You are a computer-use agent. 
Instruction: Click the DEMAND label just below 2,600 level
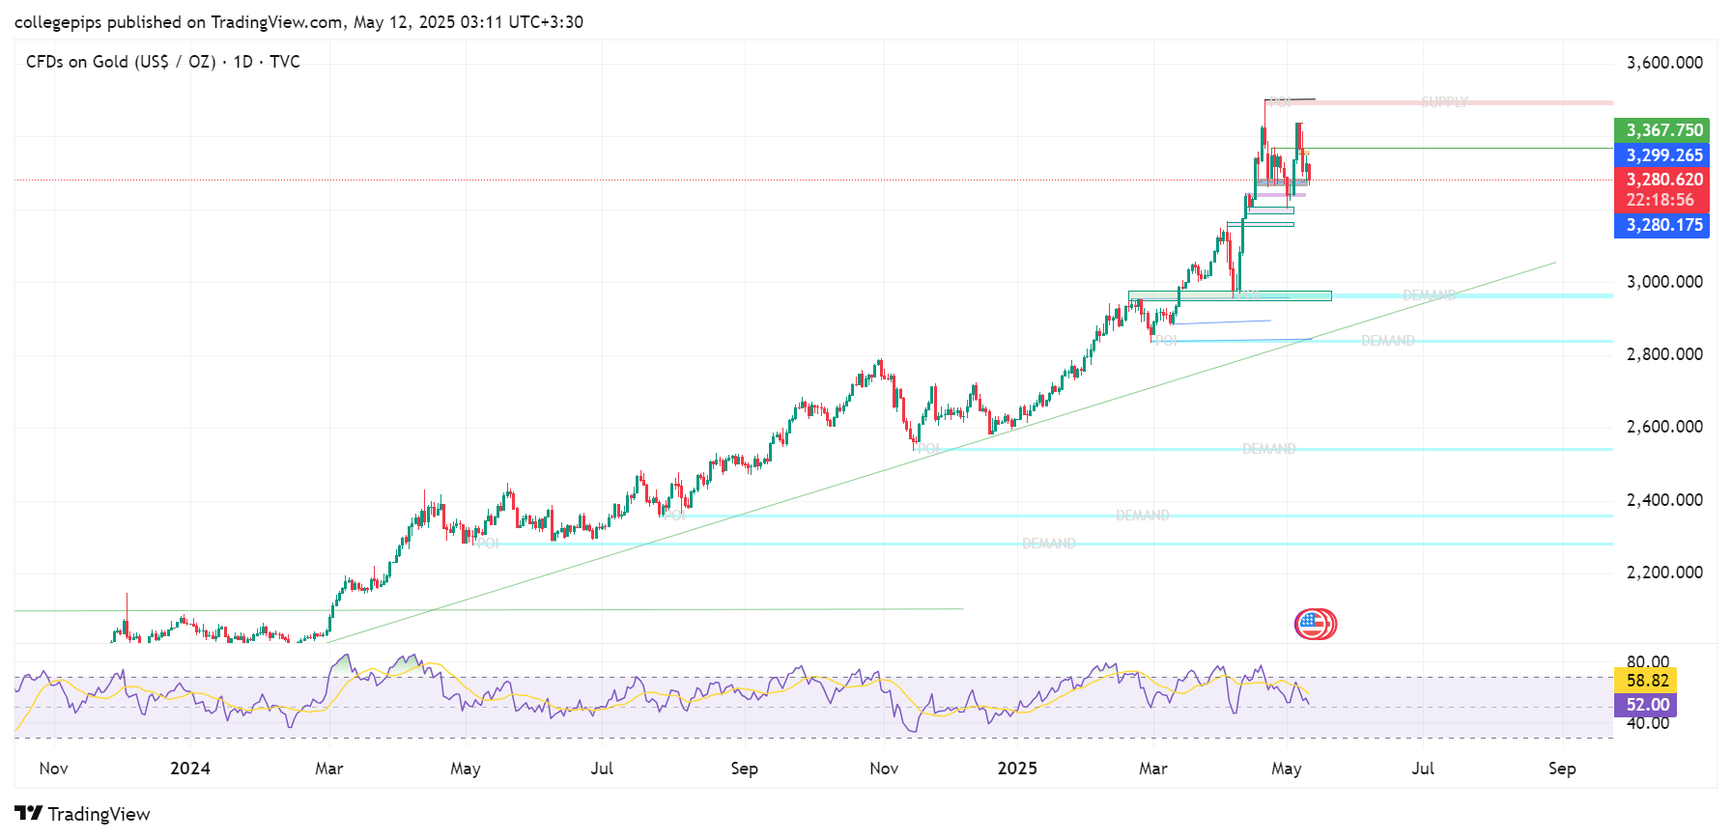[x=1269, y=449]
